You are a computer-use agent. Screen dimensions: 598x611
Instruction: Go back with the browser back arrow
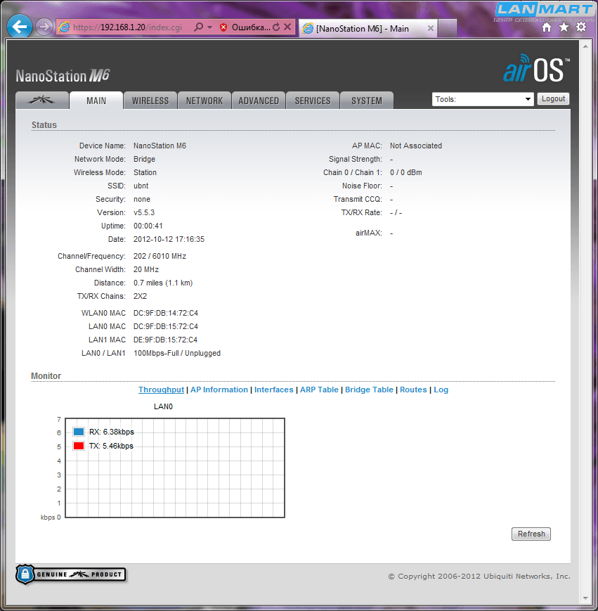20,27
